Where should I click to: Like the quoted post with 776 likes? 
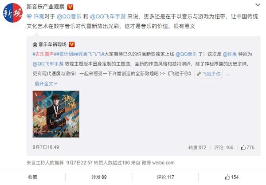[x=248, y=147]
